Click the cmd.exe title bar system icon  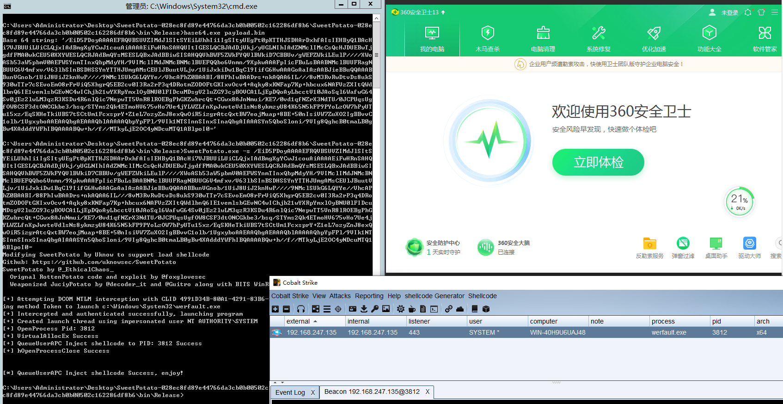tap(7, 6)
